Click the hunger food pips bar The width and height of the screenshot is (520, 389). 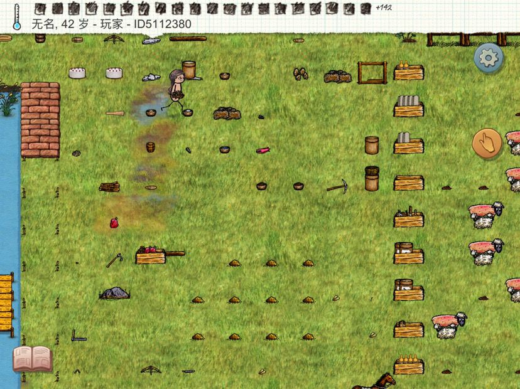pos(203,9)
